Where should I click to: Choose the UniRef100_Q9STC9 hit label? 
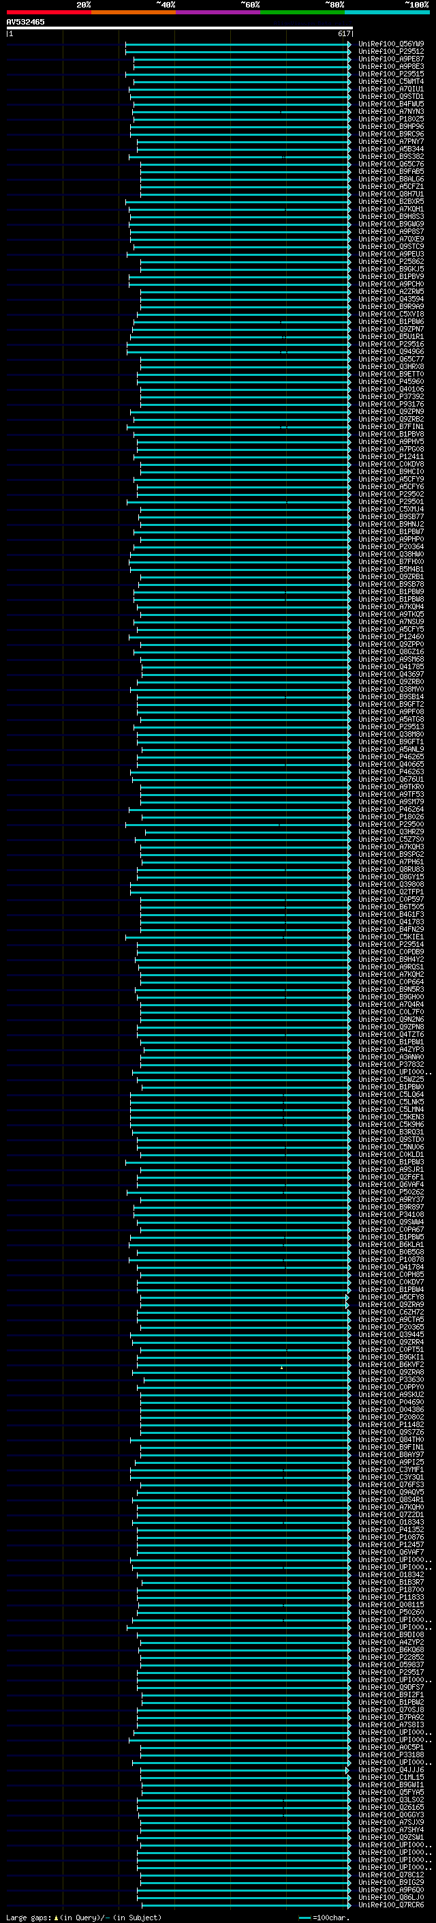pos(391,246)
